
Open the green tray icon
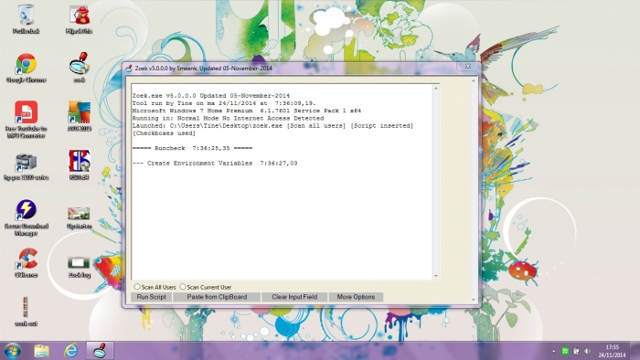[x=565, y=351]
